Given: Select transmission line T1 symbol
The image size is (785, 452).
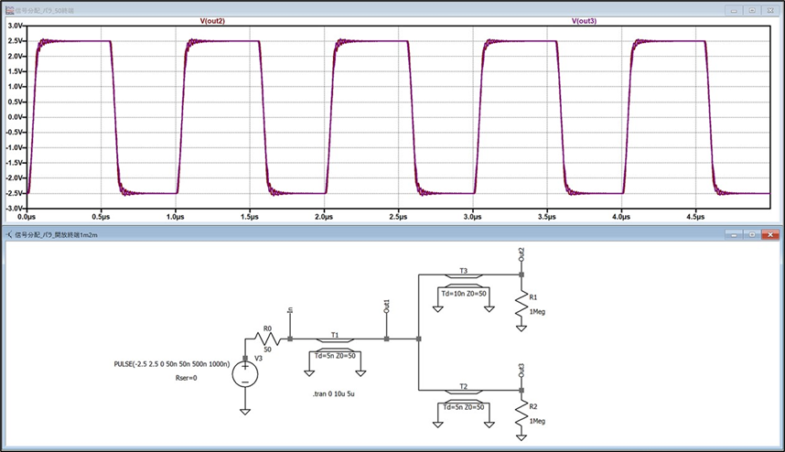Looking at the screenshot, I should tap(335, 339).
